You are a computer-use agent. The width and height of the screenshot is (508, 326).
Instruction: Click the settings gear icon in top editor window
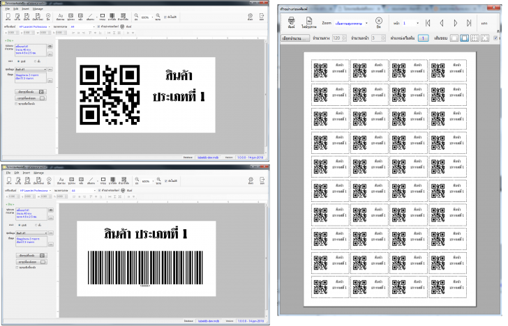pyautogui.click(x=251, y=15)
